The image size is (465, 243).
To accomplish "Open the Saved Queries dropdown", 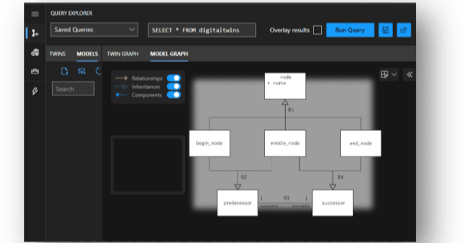I will coord(94,30).
